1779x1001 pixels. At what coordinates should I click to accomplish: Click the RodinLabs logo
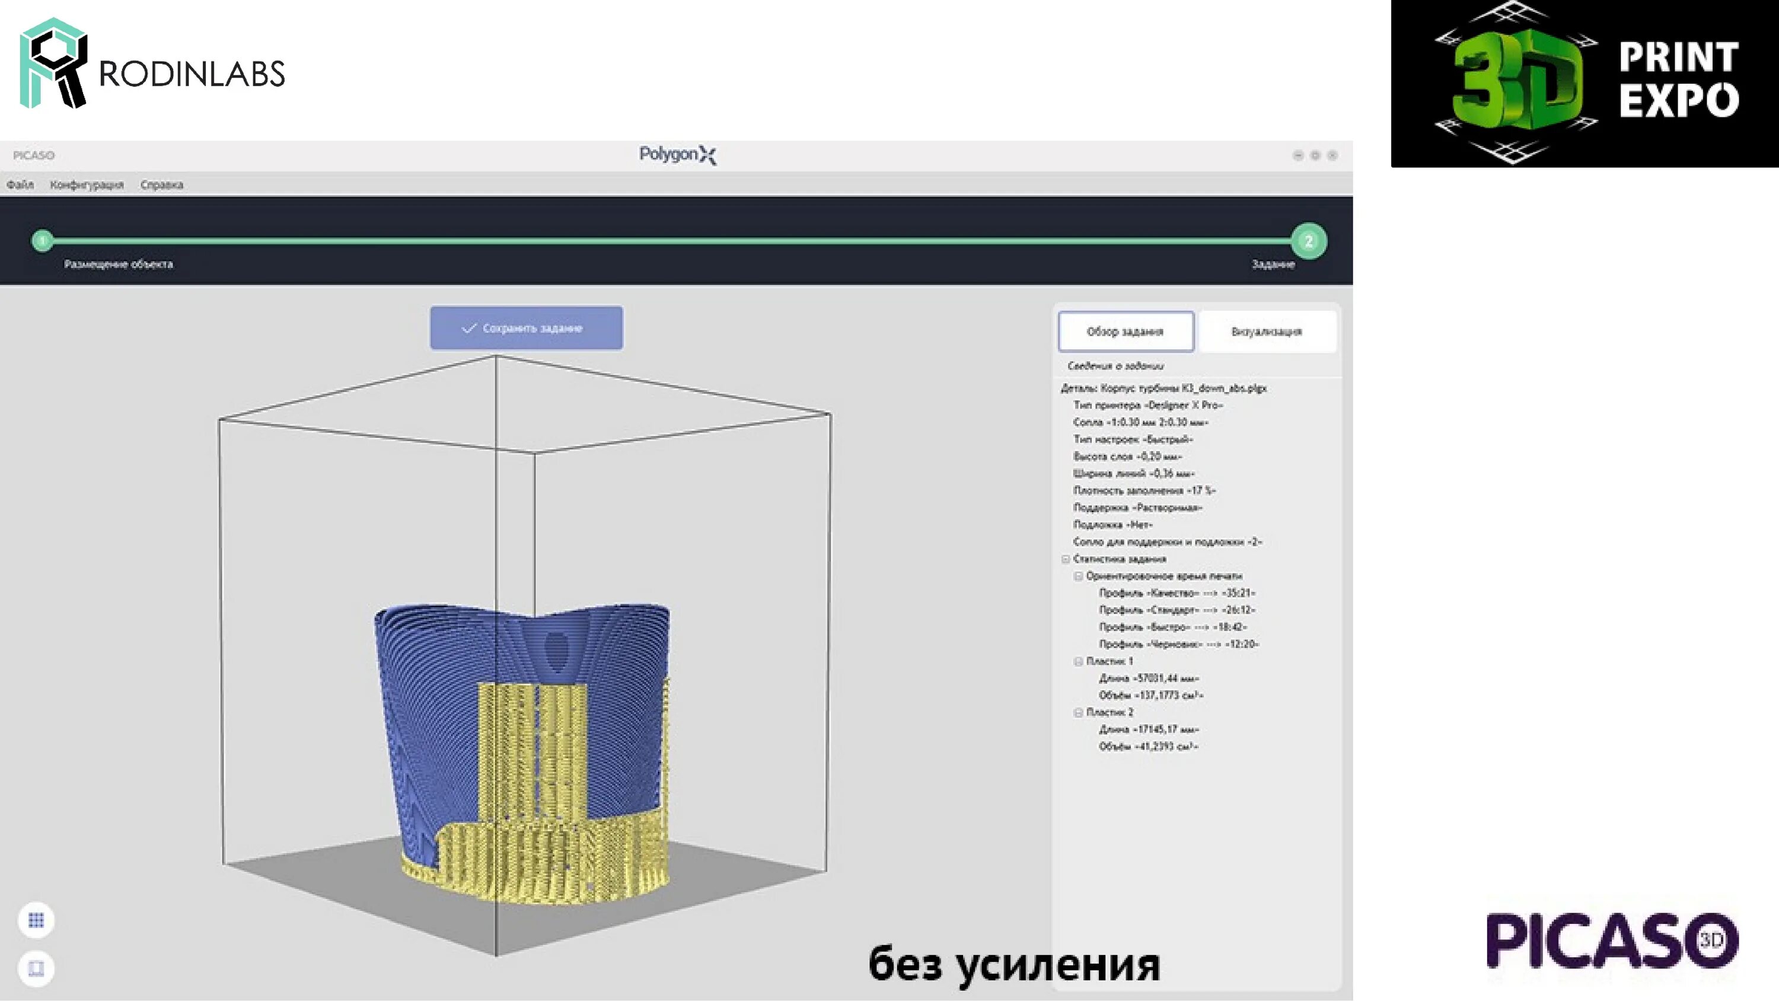(152, 63)
